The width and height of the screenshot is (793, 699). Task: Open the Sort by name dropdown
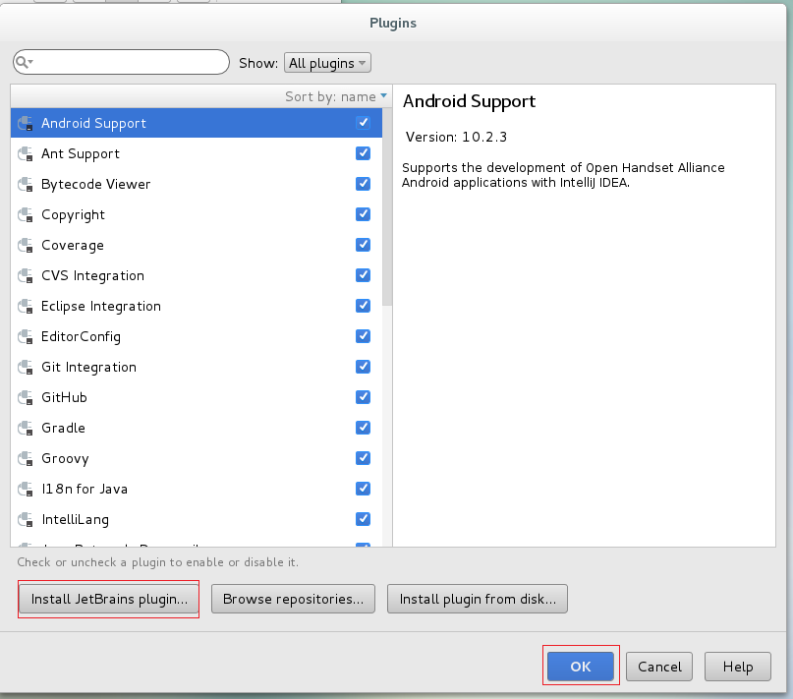point(336,96)
